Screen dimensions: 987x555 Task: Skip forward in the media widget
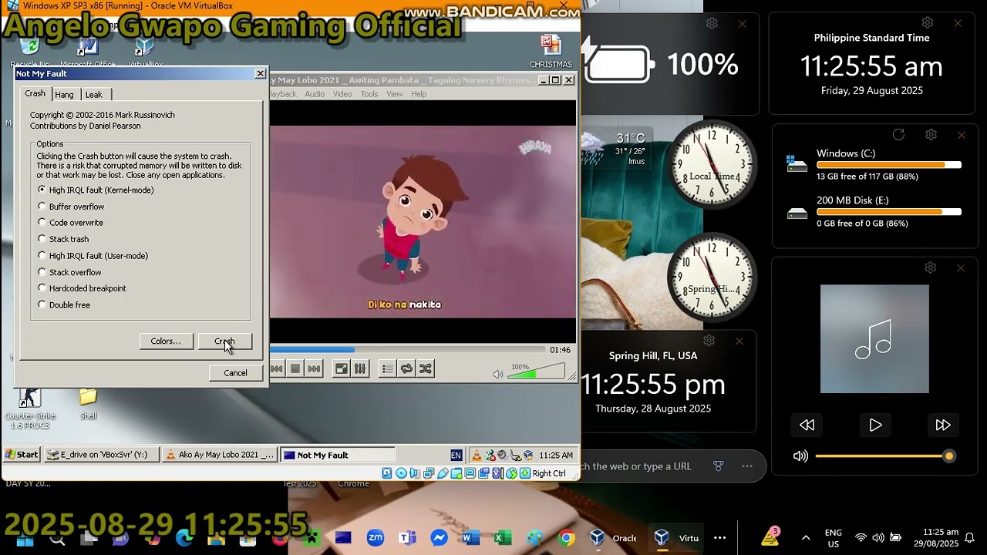coord(942,425)
